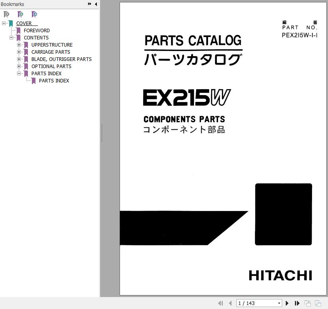Expand the CARRIAGE PARTS bookmark node
Image resolution: width=328 pixels, height=309 pixels.
pos(19,52)
